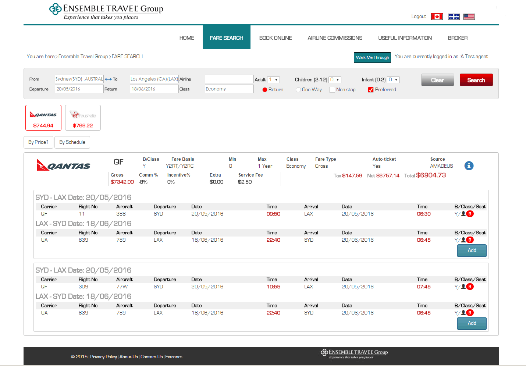Click the Airline input field
526x366 pixels.
click(x=229, y=79)
